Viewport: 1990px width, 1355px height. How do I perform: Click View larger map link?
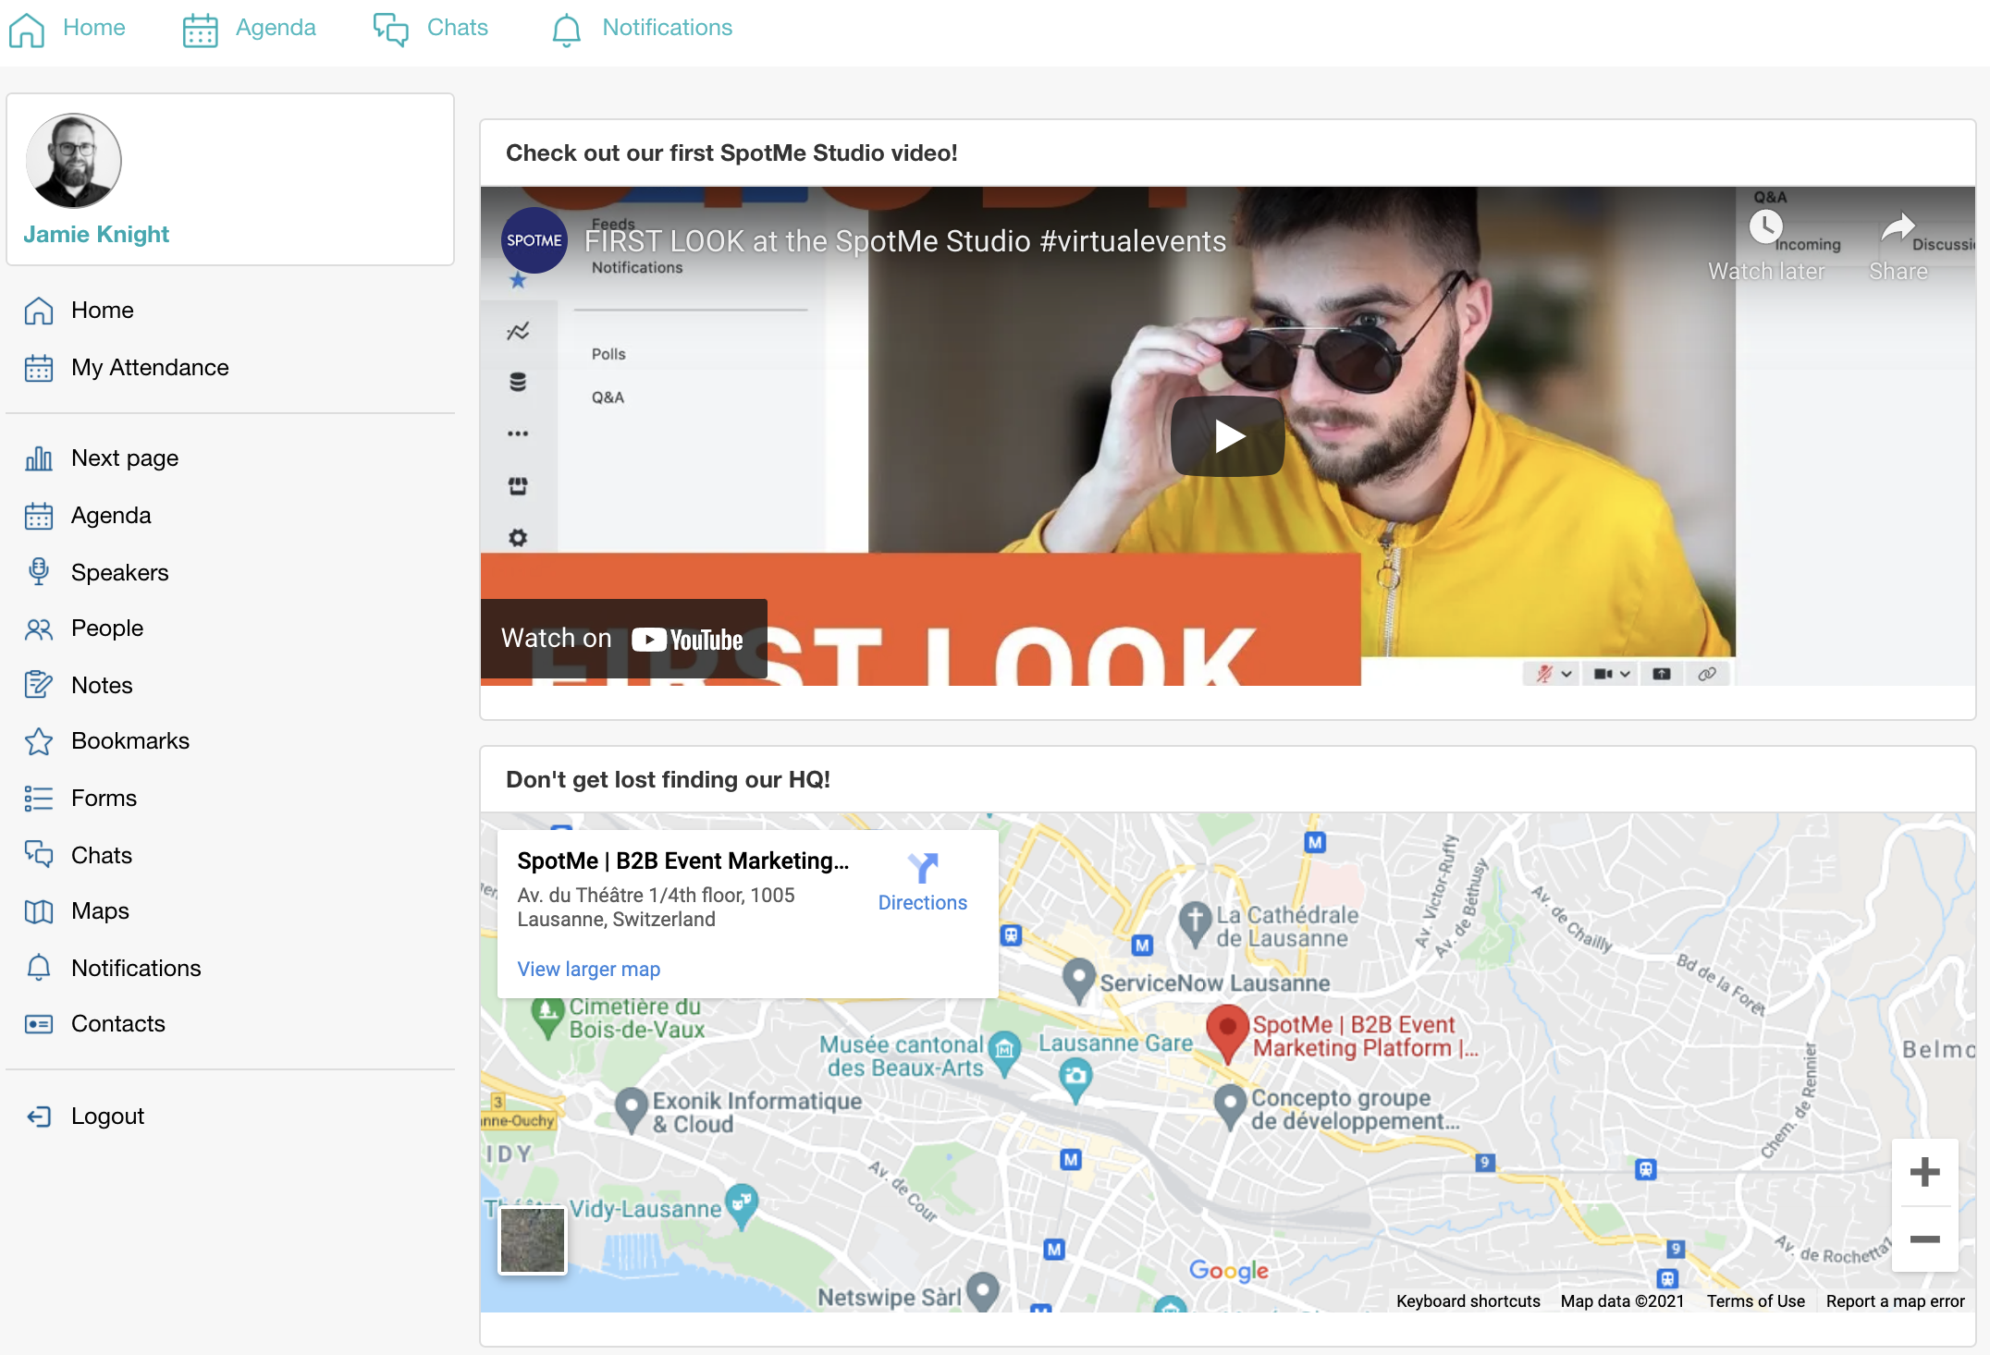click(x=588, y=970)
